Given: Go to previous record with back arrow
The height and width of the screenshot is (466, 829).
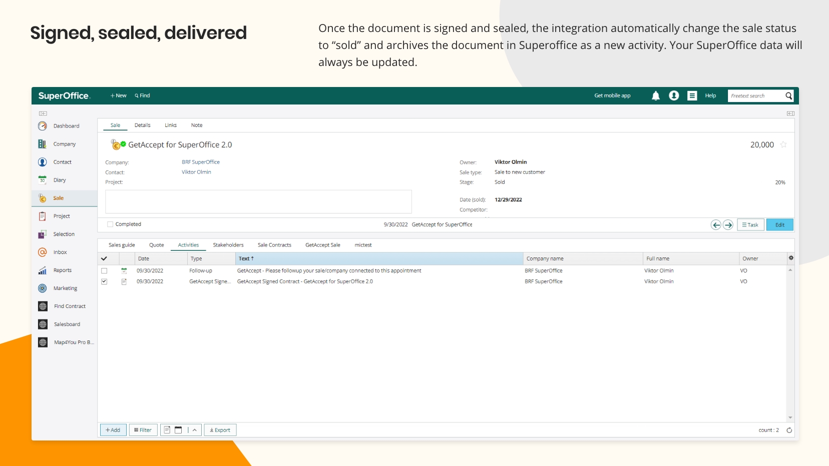Looking at the screenshot, I should (x=716, y=225).
